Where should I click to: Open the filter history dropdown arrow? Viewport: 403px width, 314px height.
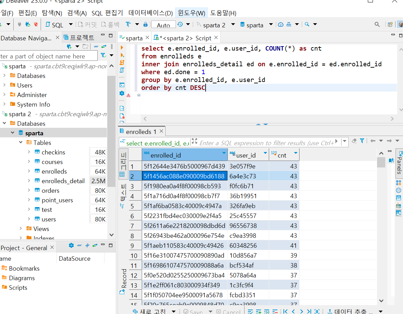[345, 141]
